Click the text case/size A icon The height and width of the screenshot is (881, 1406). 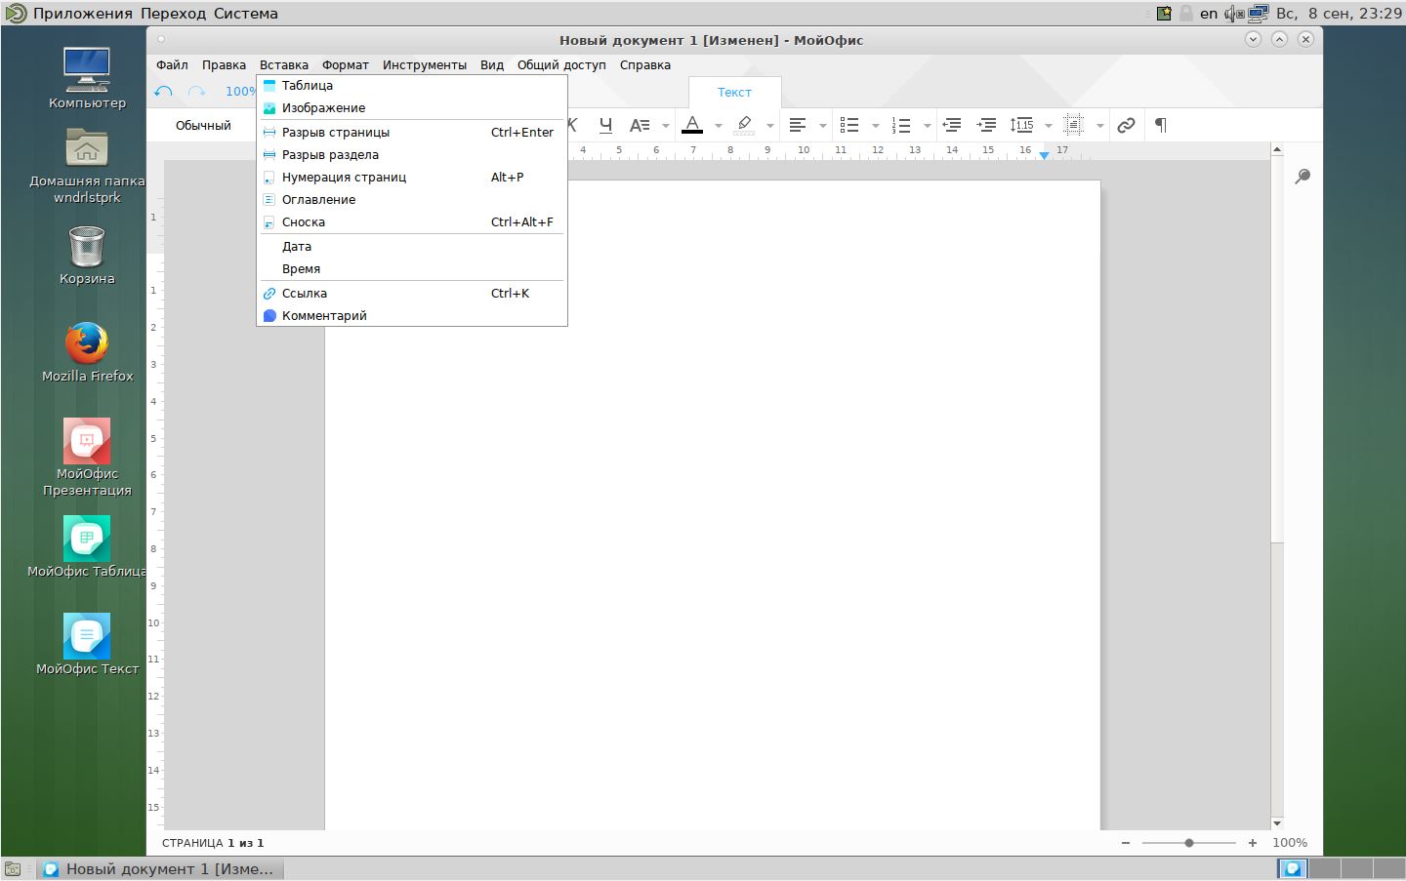[x=640, y=125]
